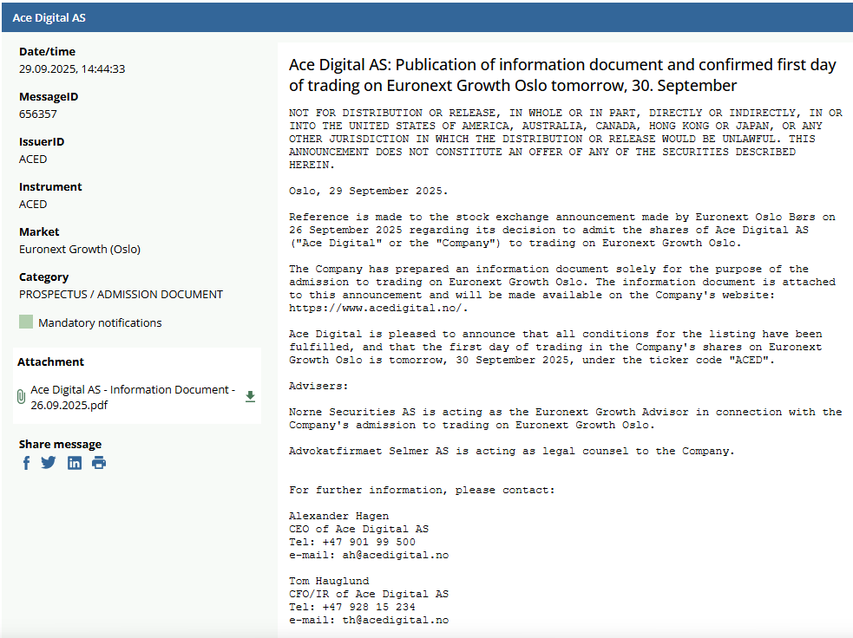
Task: Select the Mandatory notifications label
Action: (x=100, y=322)
